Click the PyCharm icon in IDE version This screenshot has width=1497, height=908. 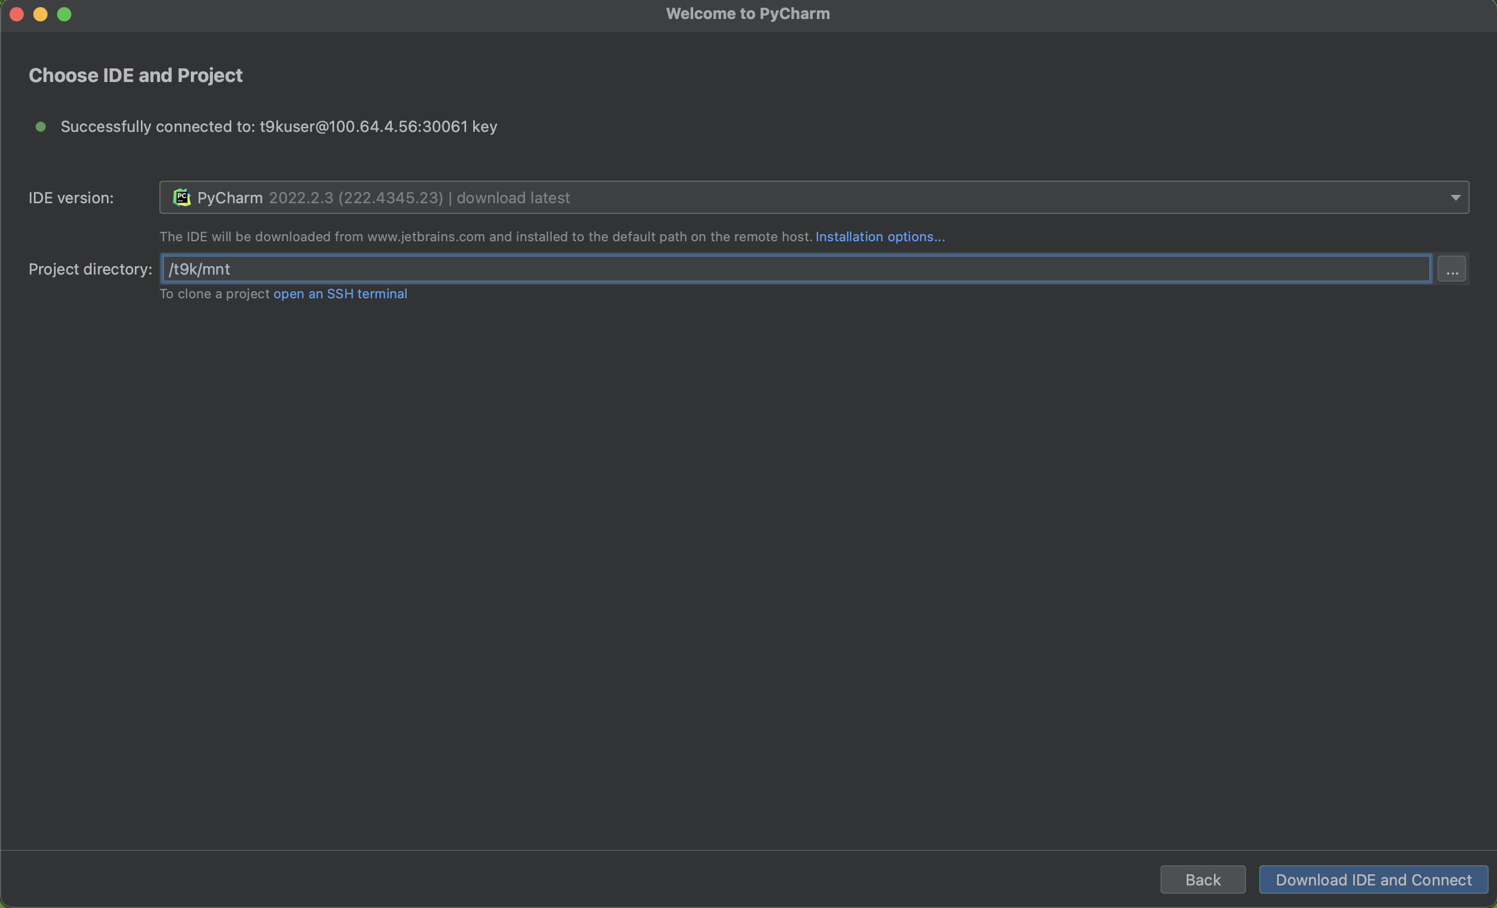(182, 197)
